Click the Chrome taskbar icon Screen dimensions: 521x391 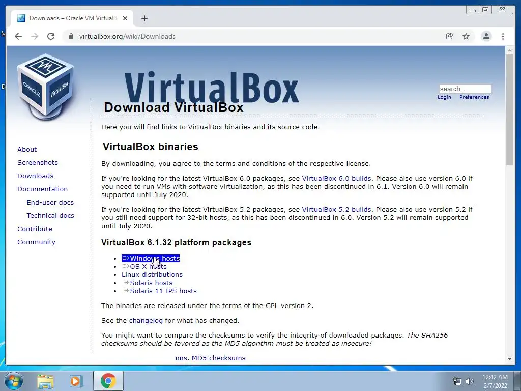click(108, 381)
